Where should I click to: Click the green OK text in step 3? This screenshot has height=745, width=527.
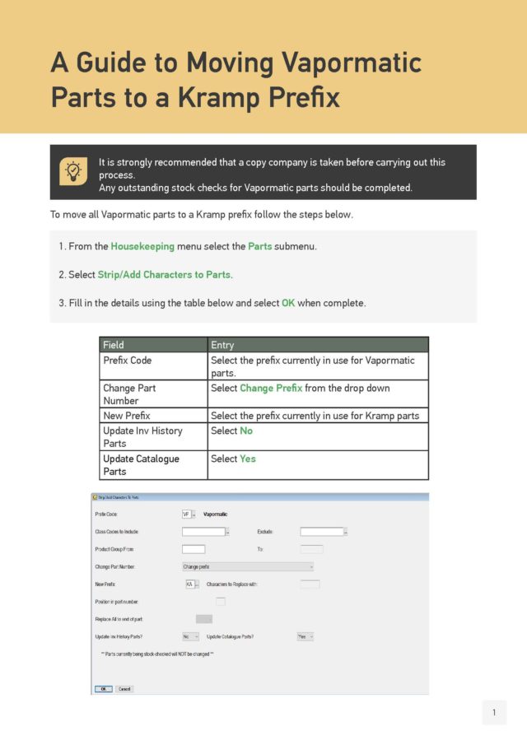coord(288,303)
